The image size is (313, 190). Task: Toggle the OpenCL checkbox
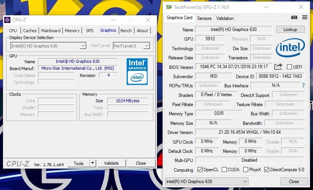200,169
